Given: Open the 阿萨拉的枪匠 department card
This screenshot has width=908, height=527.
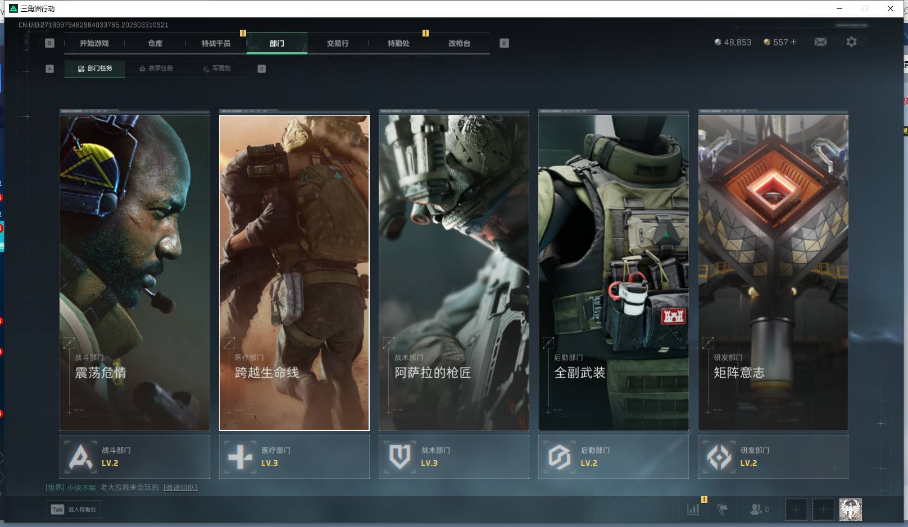Looking at the screenshot, I should point(453,273).
